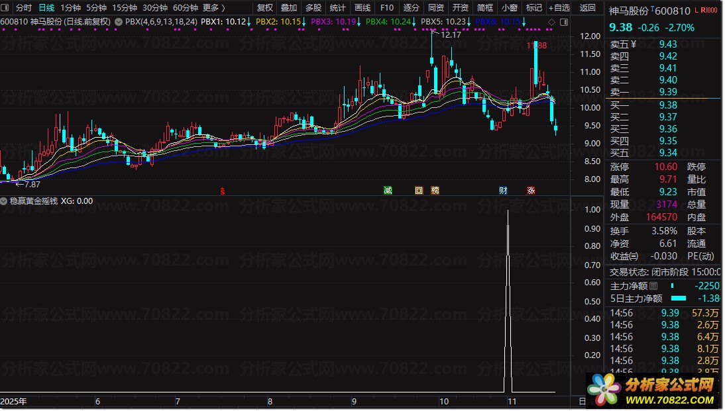Expand the 稳赢黄金摇钱 sub-indicator dropdown
725x411 pixels.
click(5, 201)
